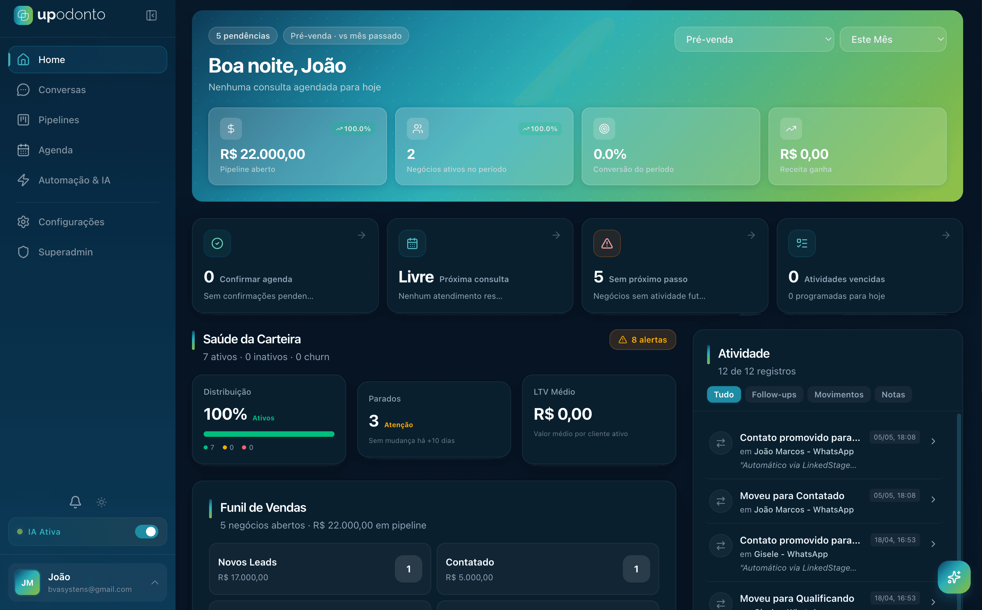Screen dimensions: 982x610
Task: Click swap icon beside first João Marcos entry
Action: [x=721, y=443]
